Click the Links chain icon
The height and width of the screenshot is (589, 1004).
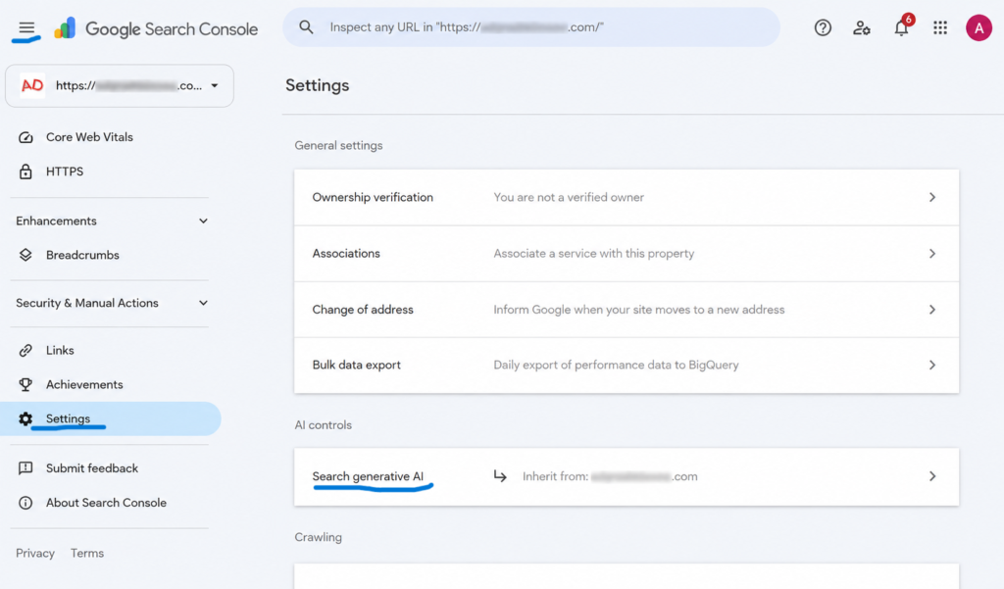point(25,350)
